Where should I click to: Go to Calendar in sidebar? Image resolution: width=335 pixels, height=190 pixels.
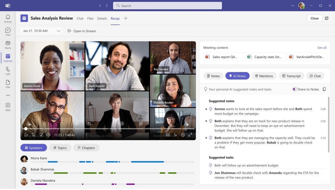8,58
